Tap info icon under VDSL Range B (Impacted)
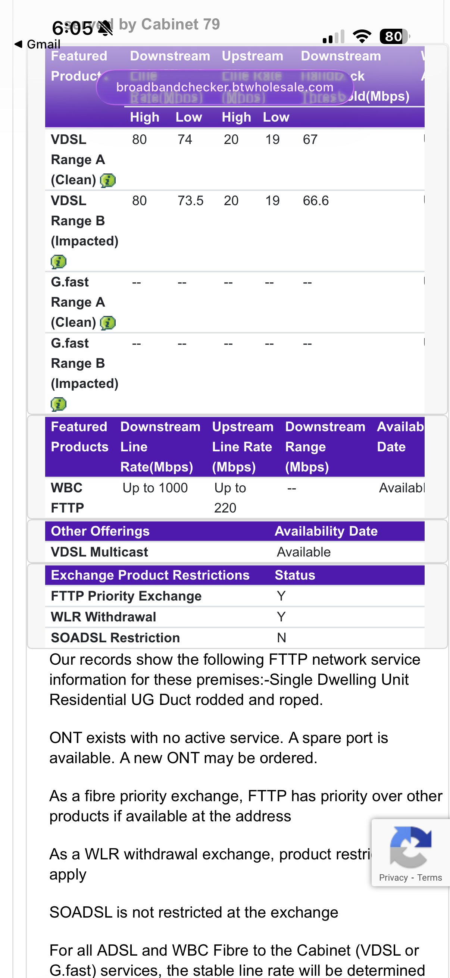The image size is (450, 978). coord(59,261)
